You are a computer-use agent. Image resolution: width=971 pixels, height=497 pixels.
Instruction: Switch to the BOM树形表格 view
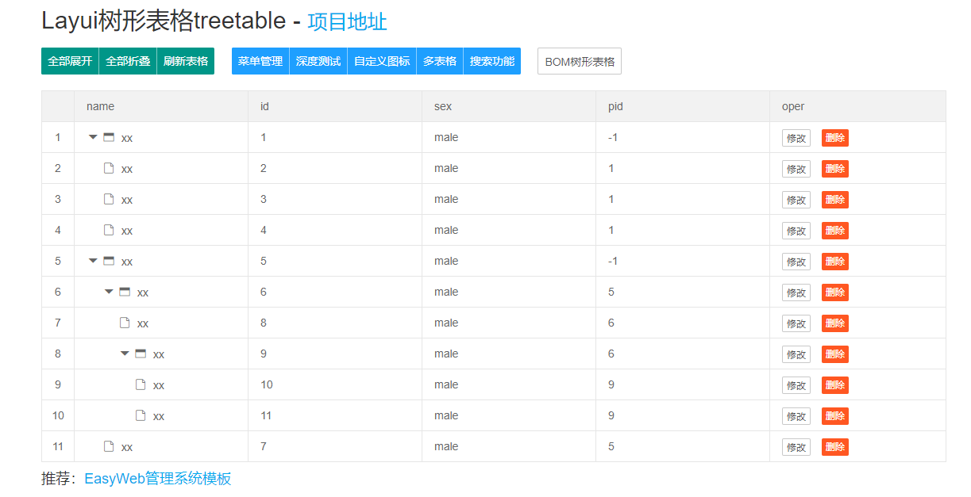click(x=579, y=60)
